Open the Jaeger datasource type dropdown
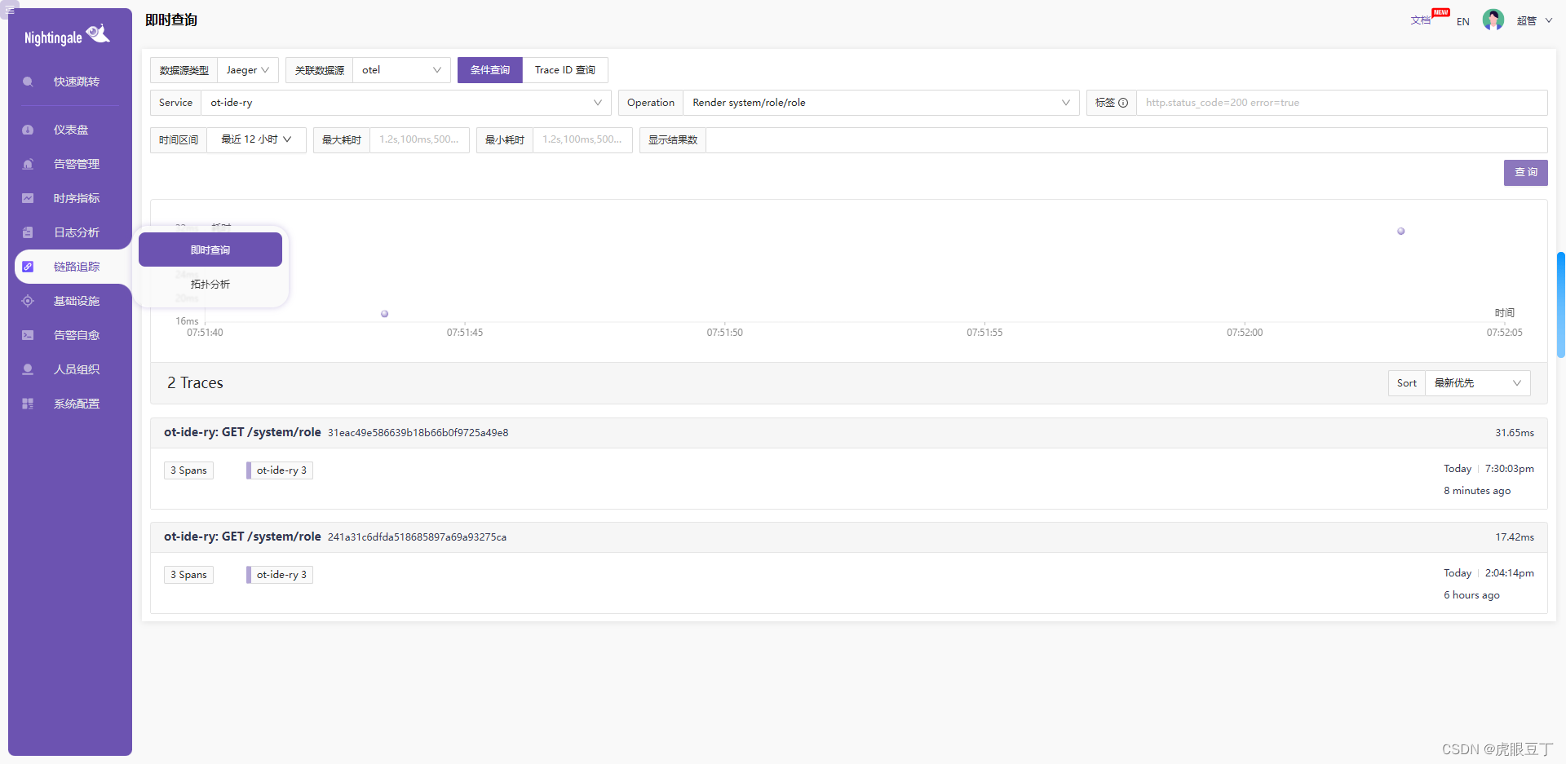 click(x=248, y=70)
